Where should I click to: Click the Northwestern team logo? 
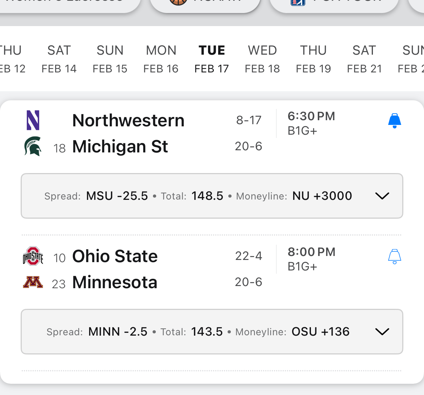33,121
